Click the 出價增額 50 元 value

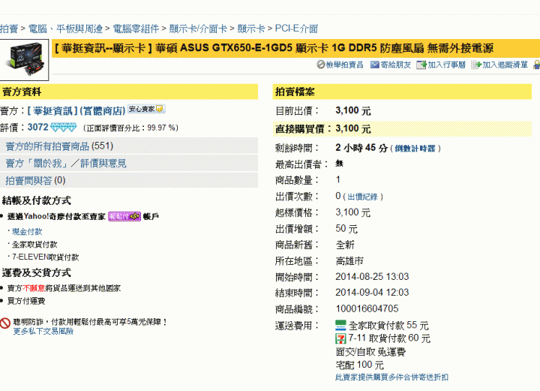coord(346,229)
